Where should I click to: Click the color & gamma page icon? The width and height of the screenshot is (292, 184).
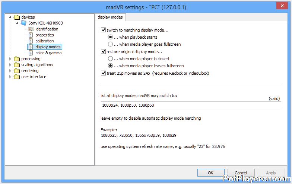[31, 53]
